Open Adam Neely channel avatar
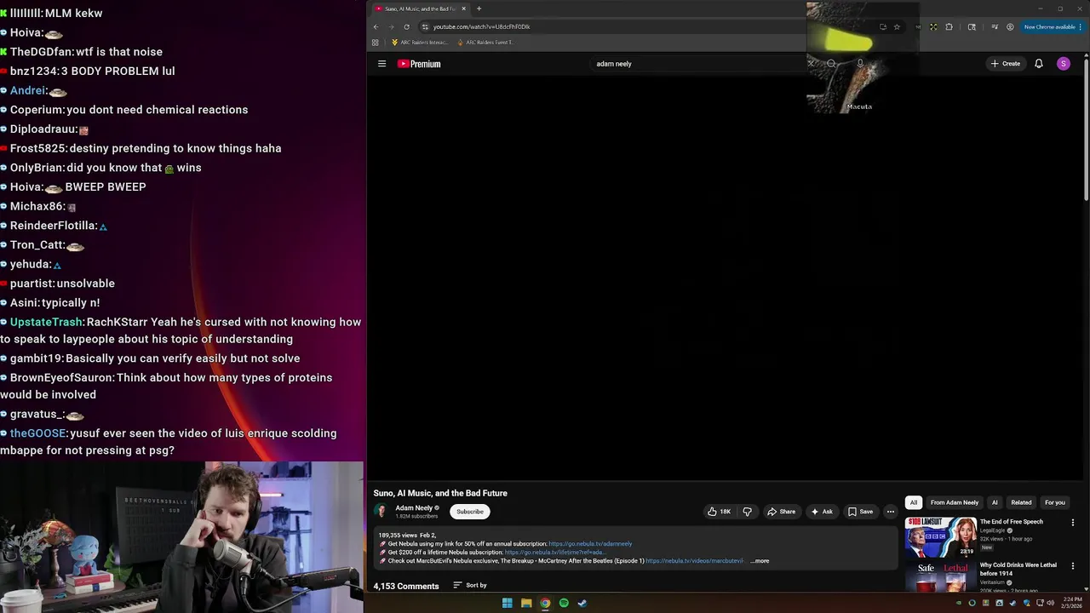The height and width of the screenshot is (613, 1090). 381,511
